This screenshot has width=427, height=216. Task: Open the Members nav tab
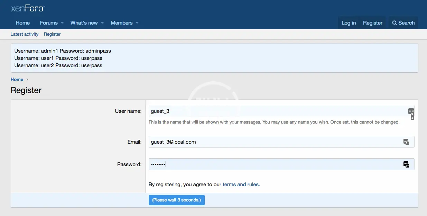(121, 23)
